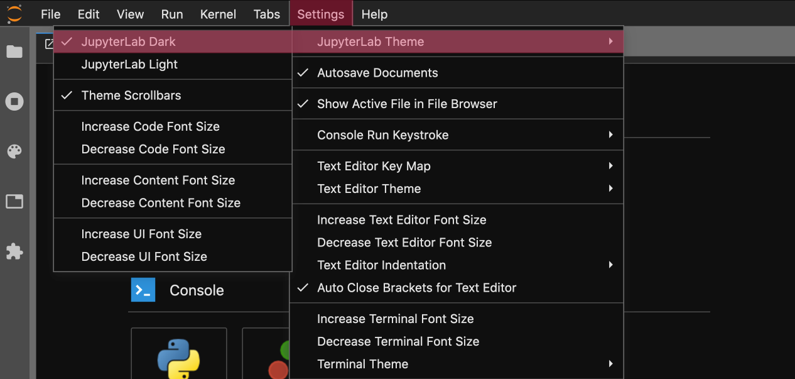Expand the Terminal Theme submenu
Viewport: 795px width, 379px height.
(362, 365)
